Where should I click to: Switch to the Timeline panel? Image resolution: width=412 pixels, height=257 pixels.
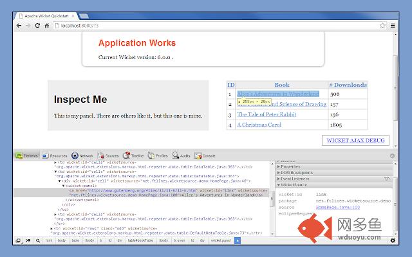pyautogui.click(x=134, y=155)
